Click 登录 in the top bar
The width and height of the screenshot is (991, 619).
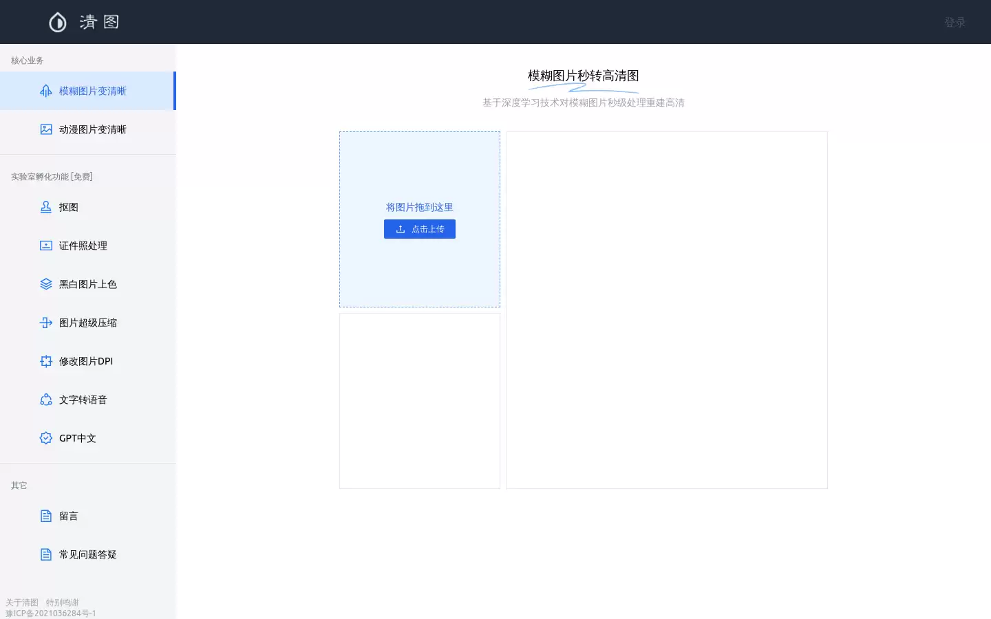coord(955,22)
